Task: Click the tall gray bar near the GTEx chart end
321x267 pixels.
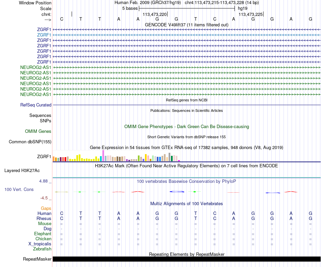Action: click(169, 157)
